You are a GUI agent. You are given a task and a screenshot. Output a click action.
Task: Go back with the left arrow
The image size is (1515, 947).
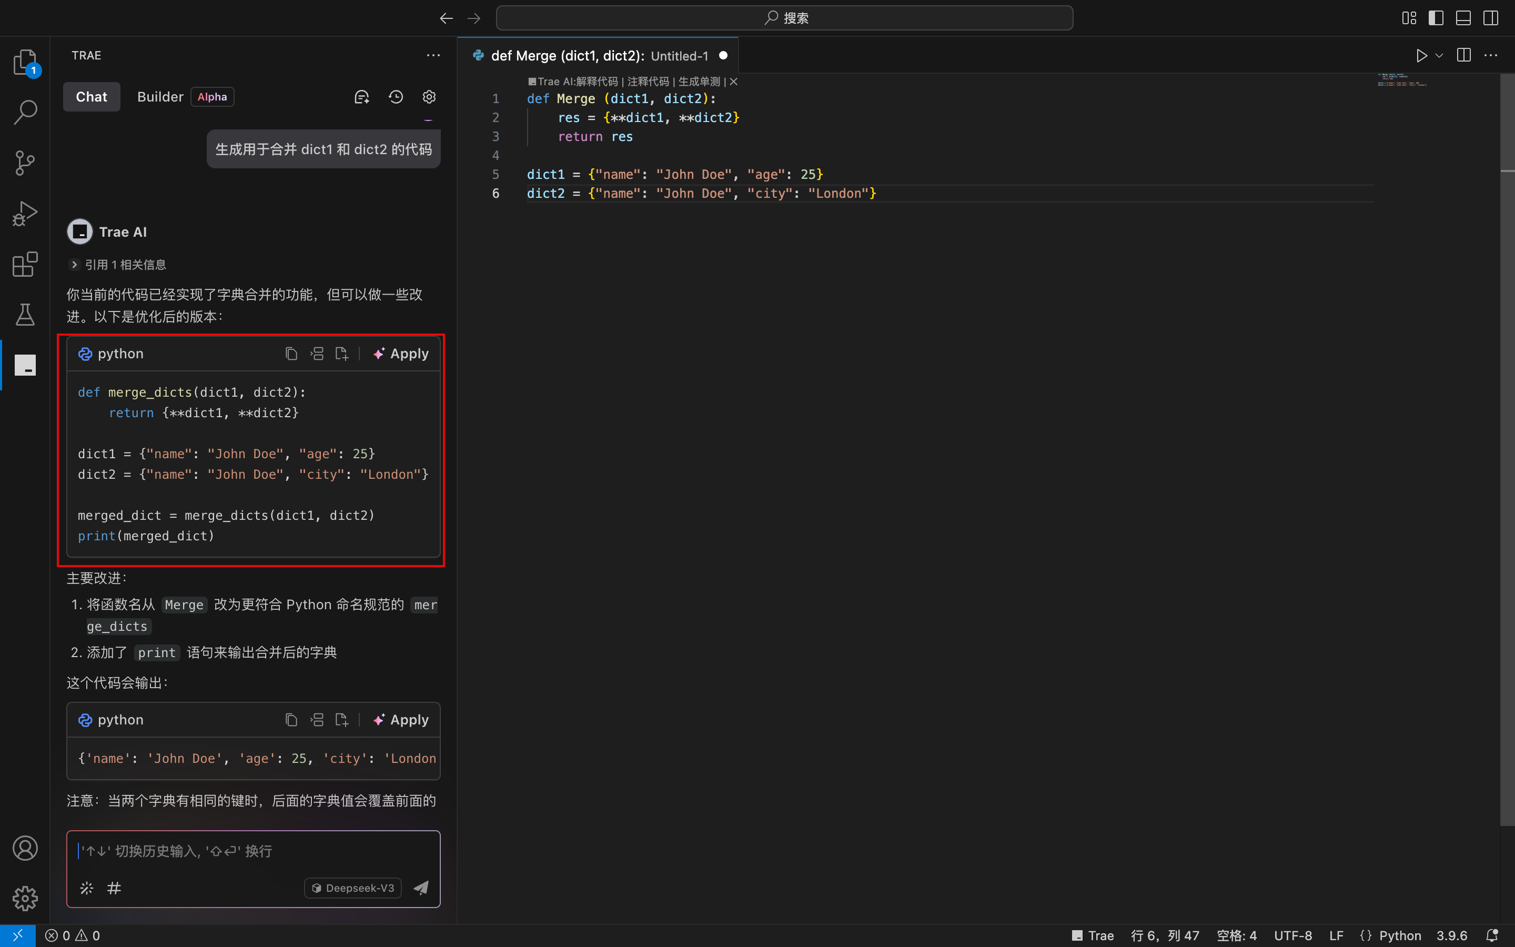[x=447, y=18]
